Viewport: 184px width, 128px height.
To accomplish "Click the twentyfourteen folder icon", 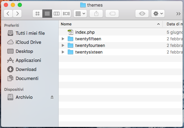I will click(70, 45).
